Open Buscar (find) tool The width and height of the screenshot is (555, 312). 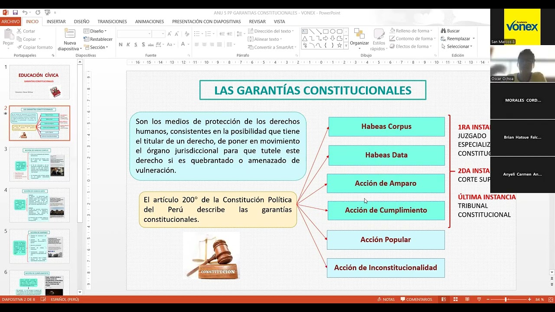tap(450, 31)
